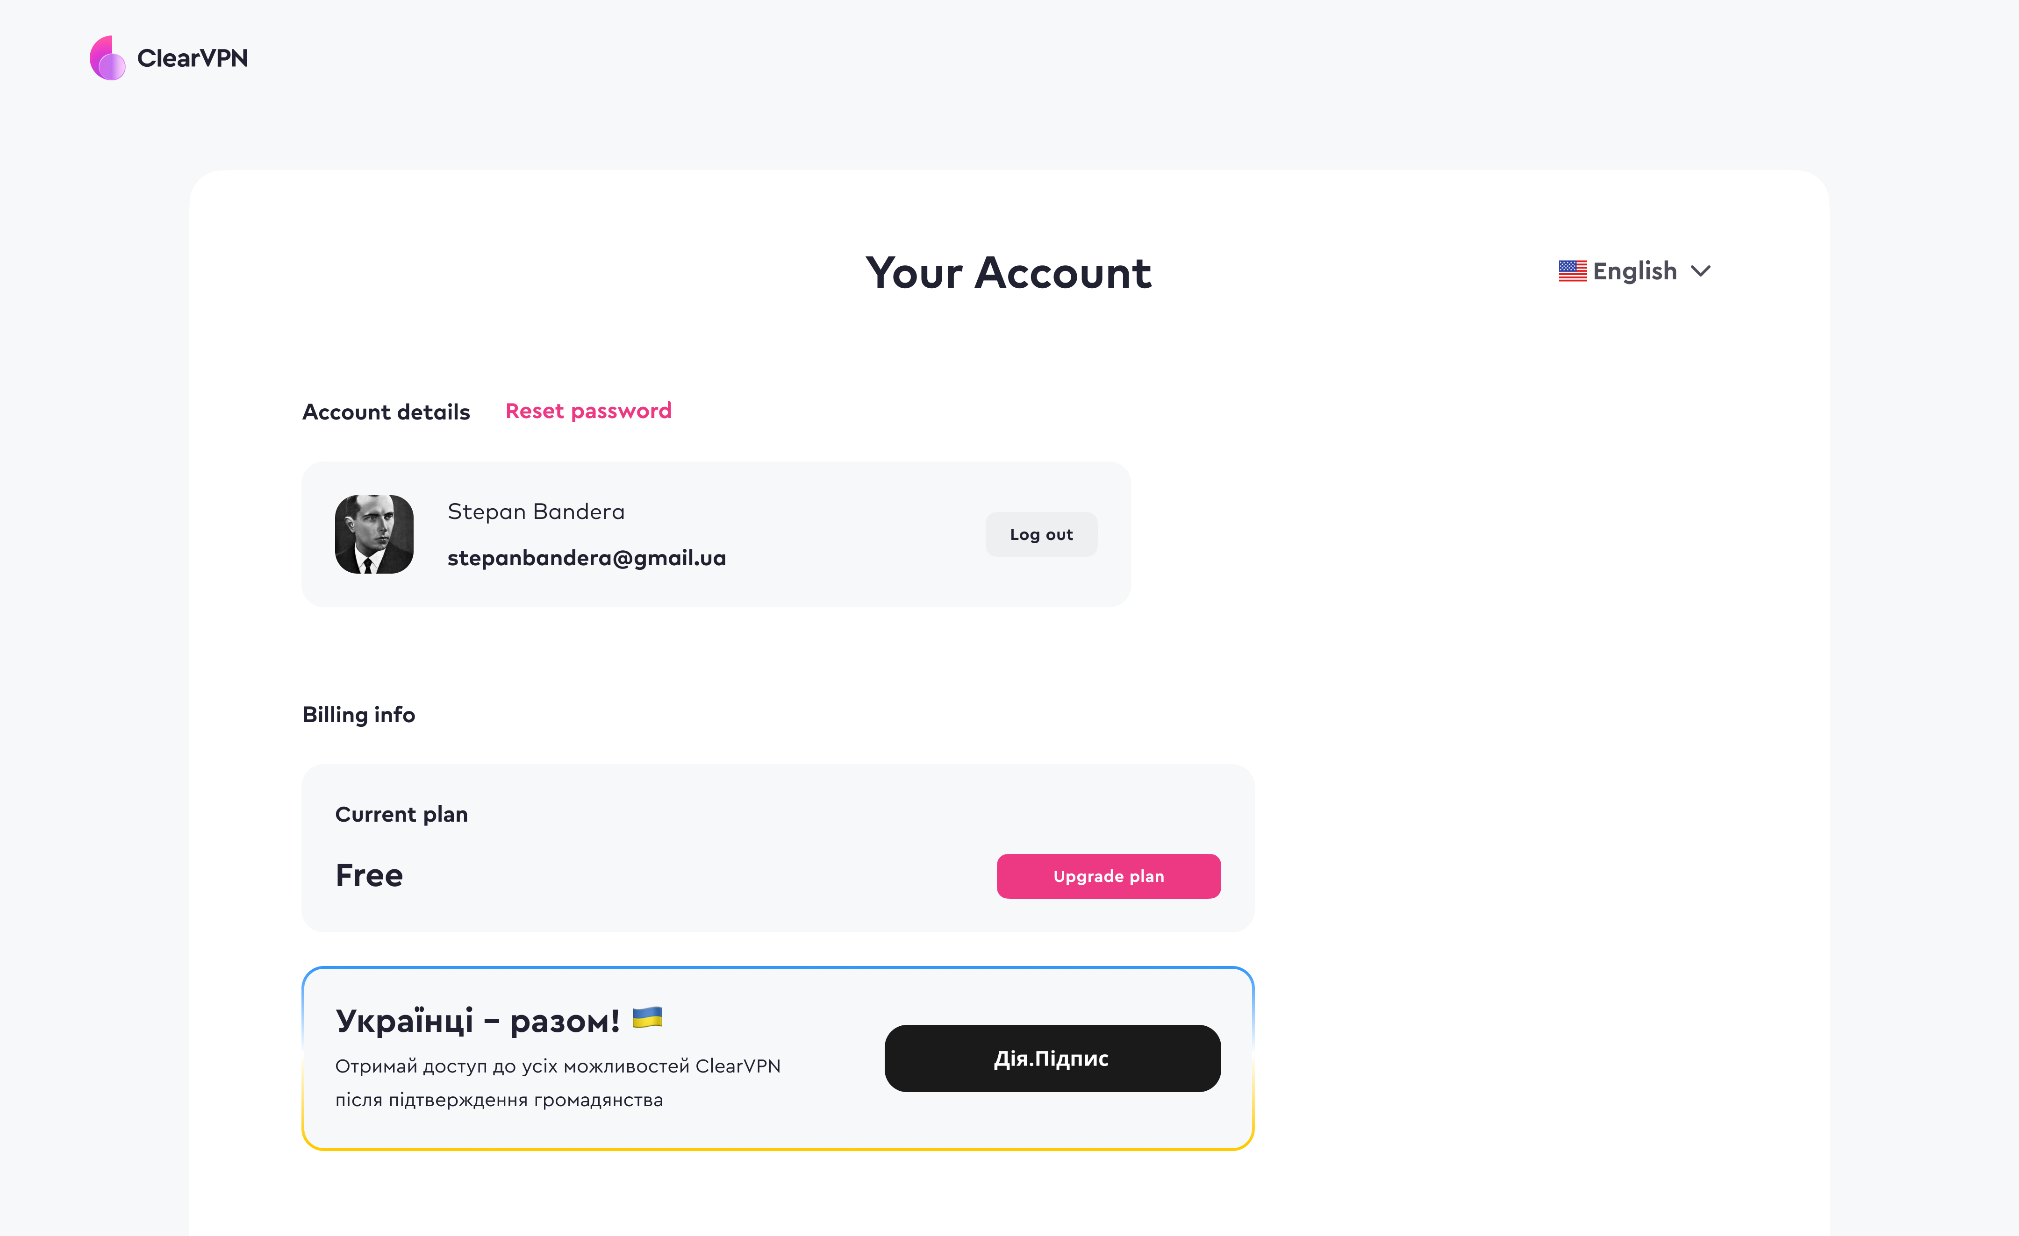Click the profile avatar photo
The height and width of the screenshot is (1236, 2019).
pyautogui.click(x=374, y=534)
